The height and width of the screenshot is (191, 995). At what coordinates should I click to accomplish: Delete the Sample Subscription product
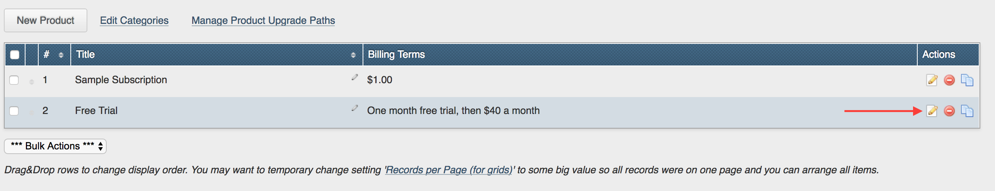(x=949, y=80)
